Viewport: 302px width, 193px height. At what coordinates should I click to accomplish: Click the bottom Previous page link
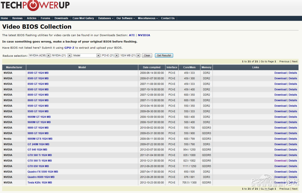[x=284, y=189]
